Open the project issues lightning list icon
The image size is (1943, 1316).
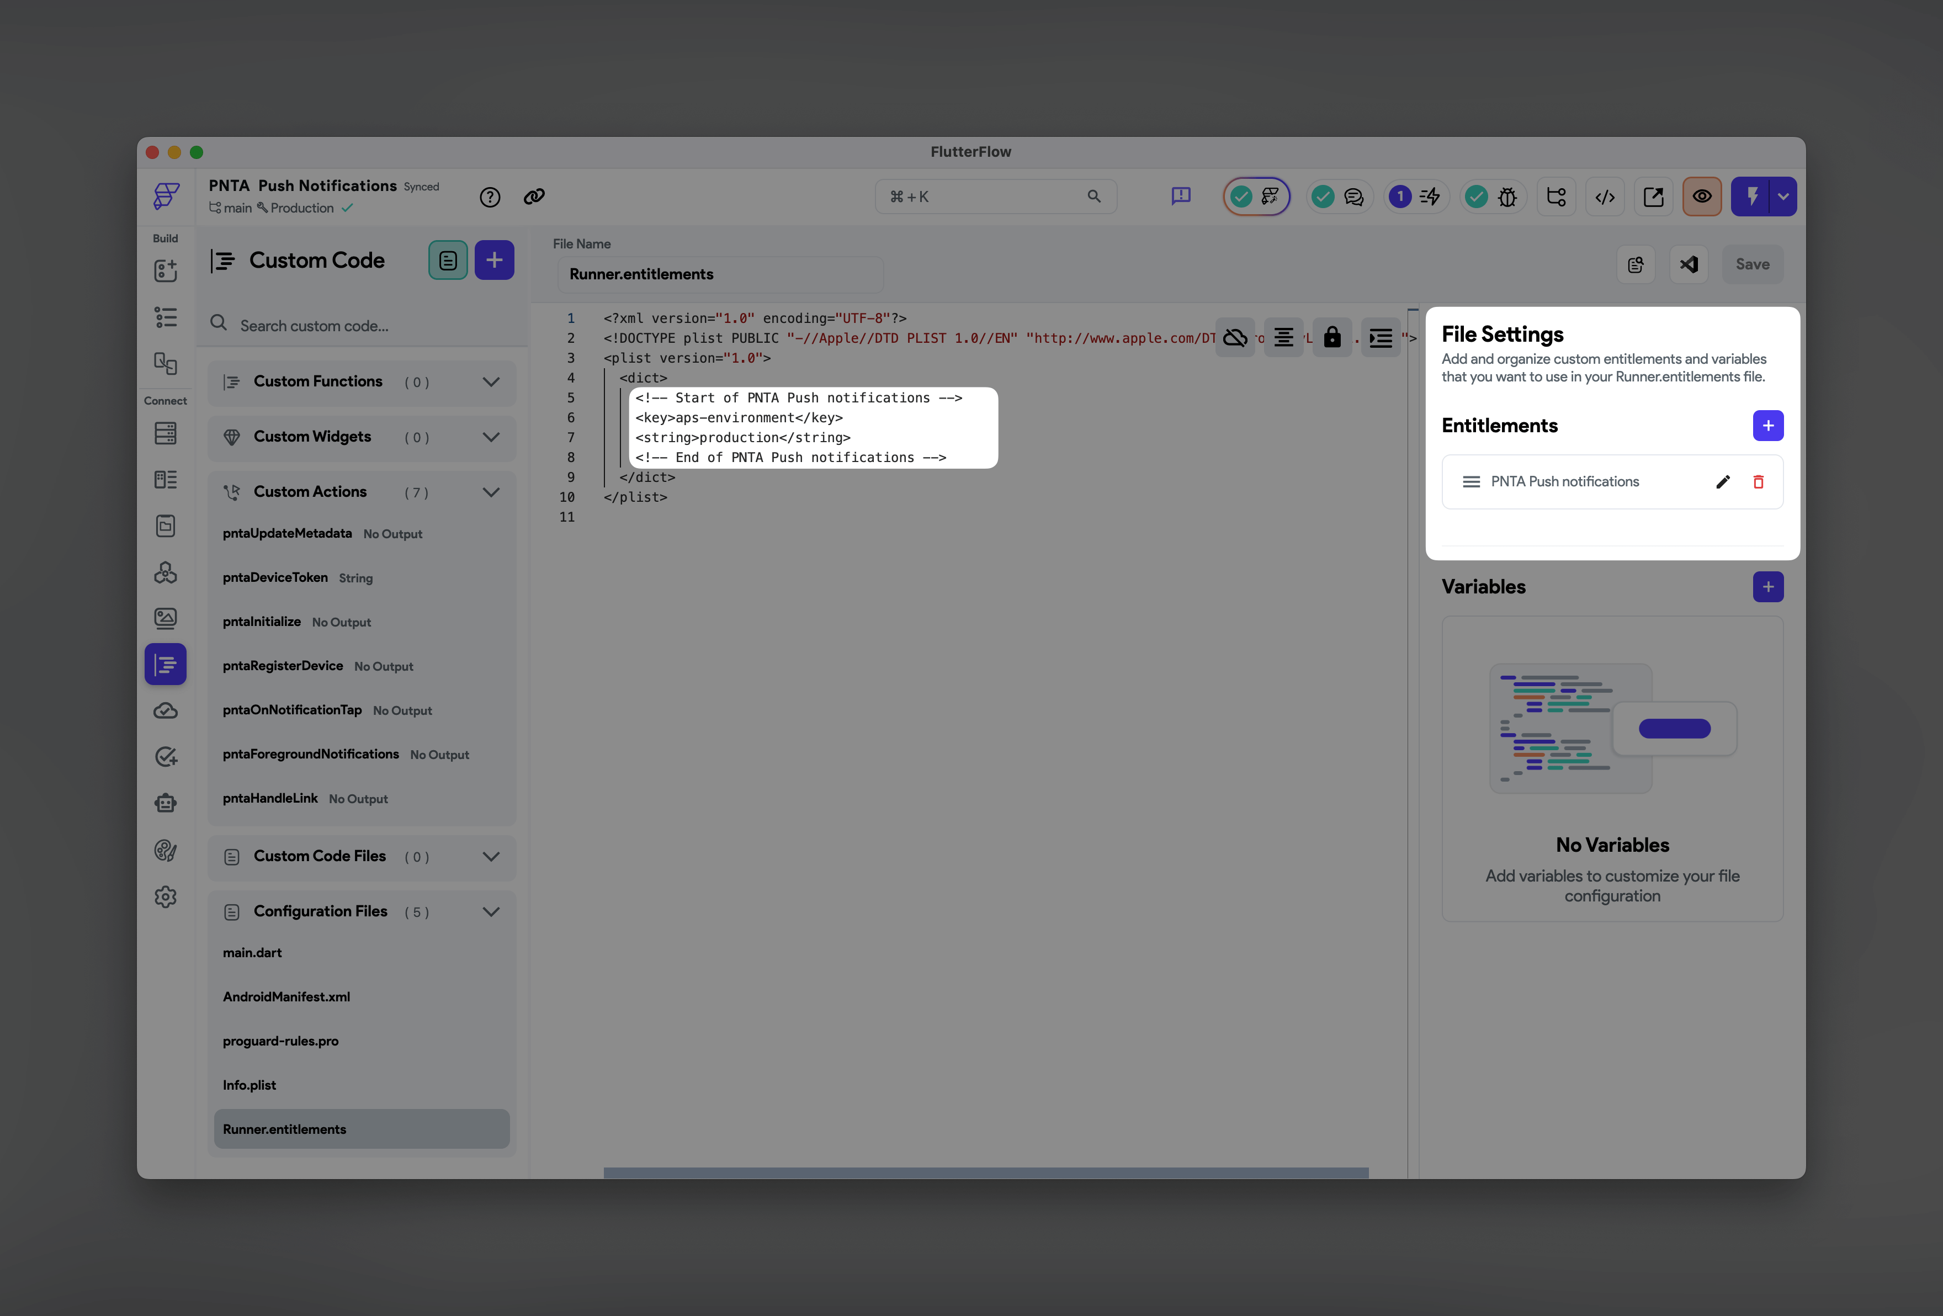point(1431,197)
